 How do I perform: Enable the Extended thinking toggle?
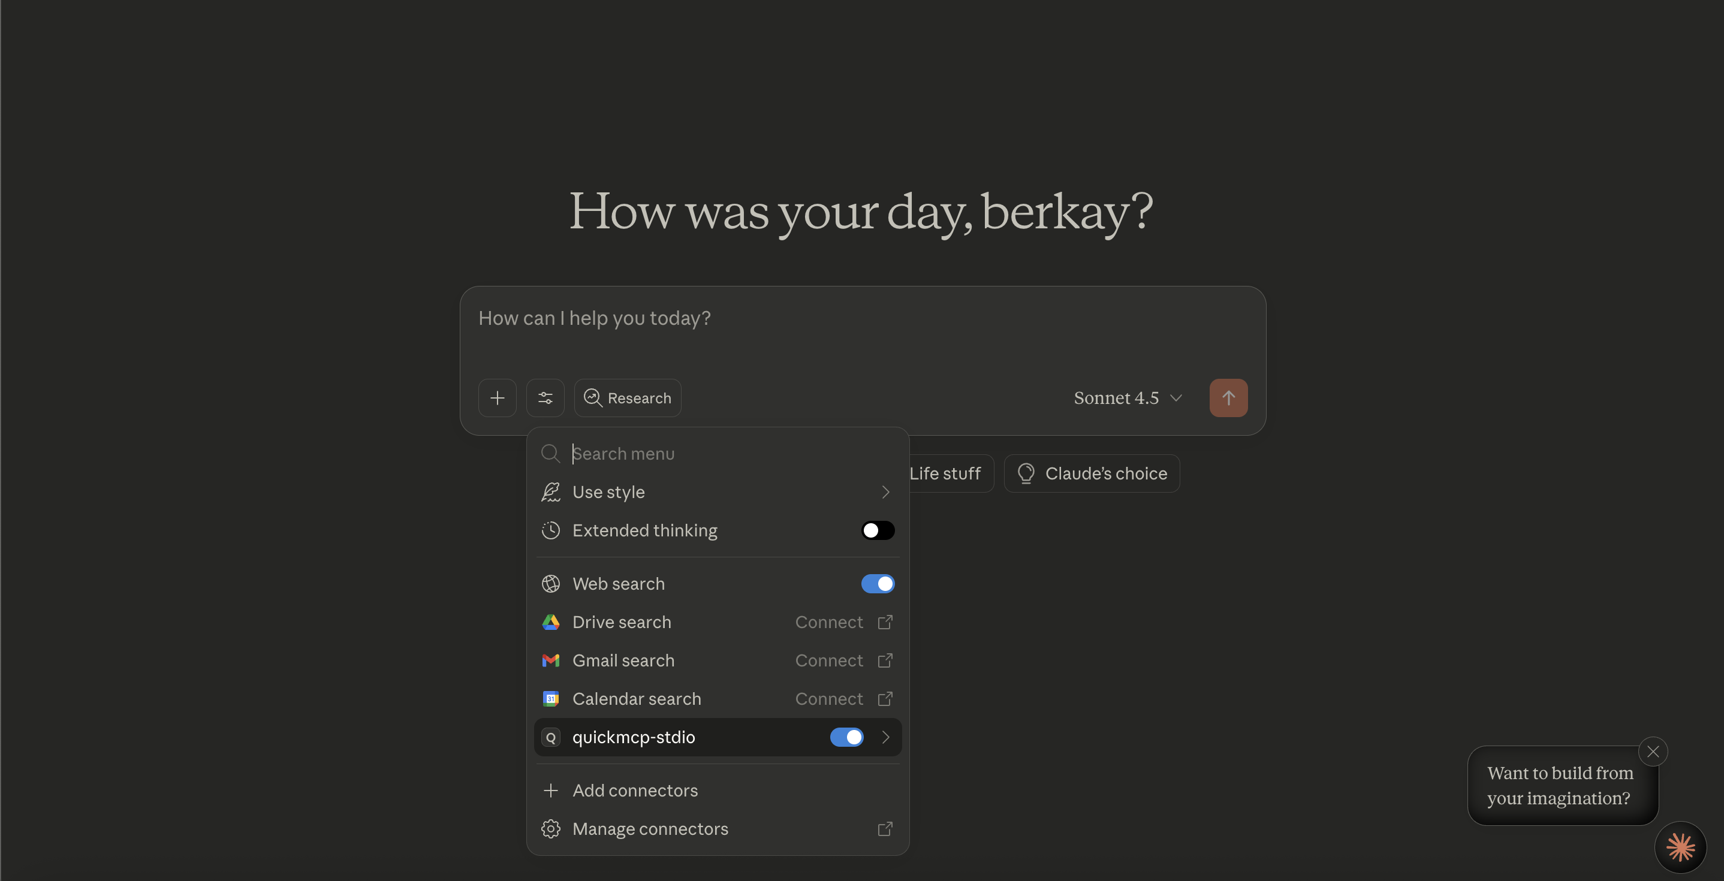878,530
